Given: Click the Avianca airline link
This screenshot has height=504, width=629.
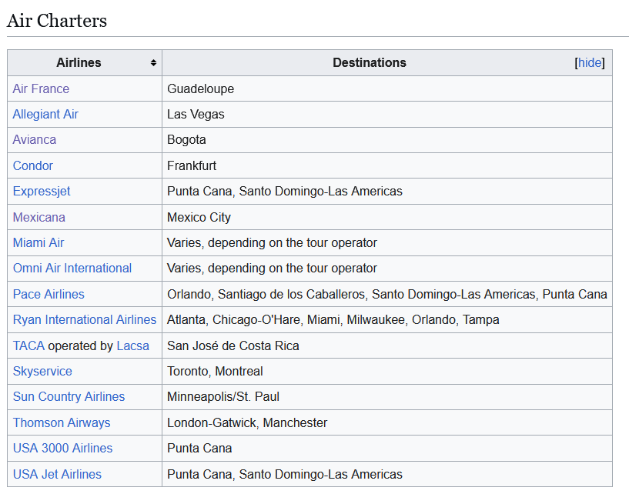Looking at the screenshot, I should tap(35, 140).
